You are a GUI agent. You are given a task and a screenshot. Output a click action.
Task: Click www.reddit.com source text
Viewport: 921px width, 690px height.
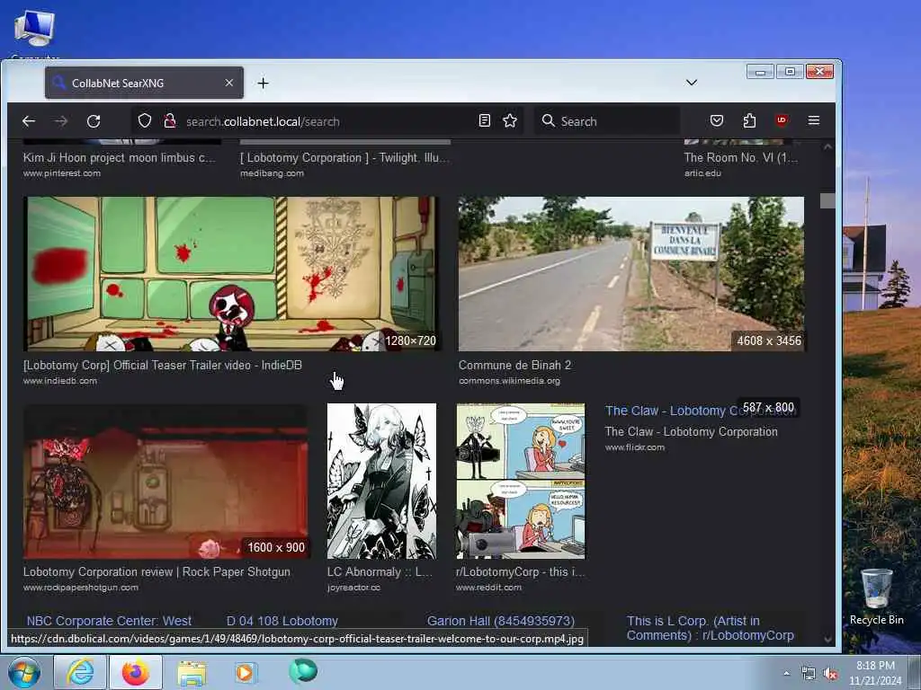[x=488, y=588]
